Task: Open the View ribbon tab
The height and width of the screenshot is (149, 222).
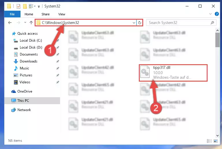Action: click(x=62, y=14)
